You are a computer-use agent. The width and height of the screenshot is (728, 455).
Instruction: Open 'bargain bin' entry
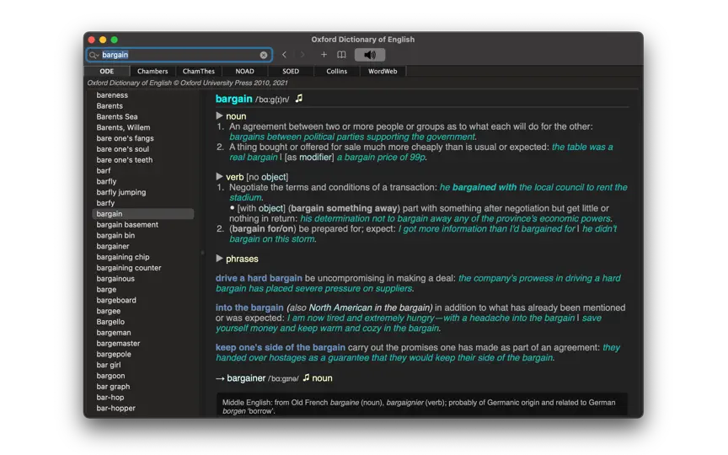pos(115,235)
